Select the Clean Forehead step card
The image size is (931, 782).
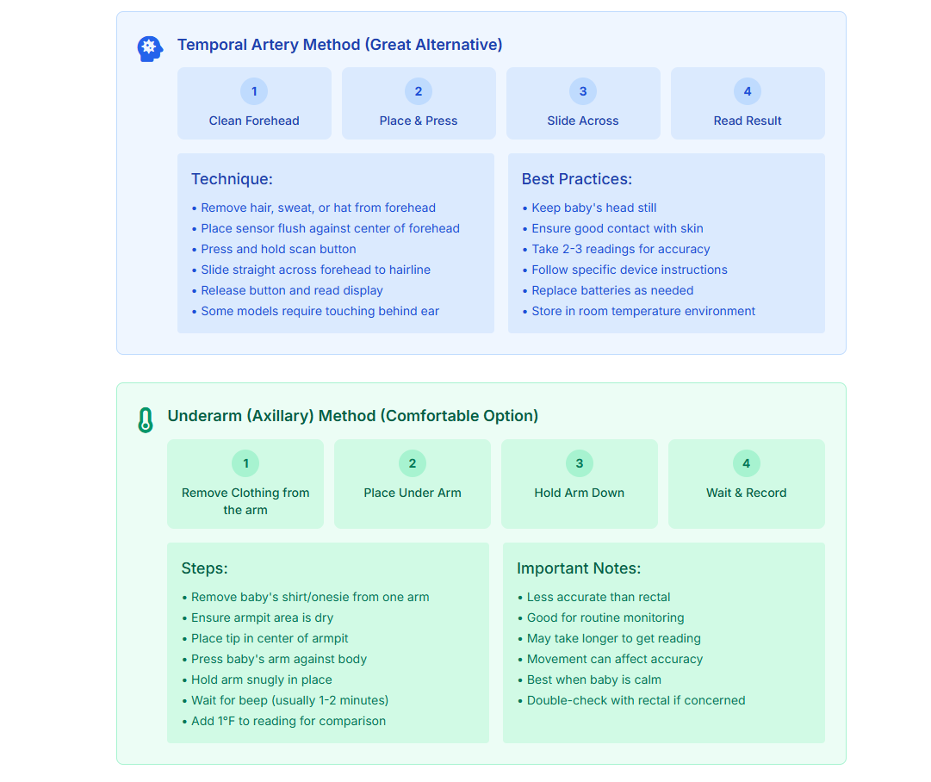[x=254, y=103]
